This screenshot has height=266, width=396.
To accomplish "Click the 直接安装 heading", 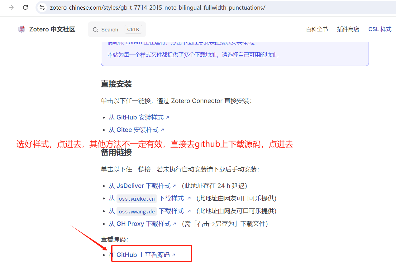I will 116,84.
